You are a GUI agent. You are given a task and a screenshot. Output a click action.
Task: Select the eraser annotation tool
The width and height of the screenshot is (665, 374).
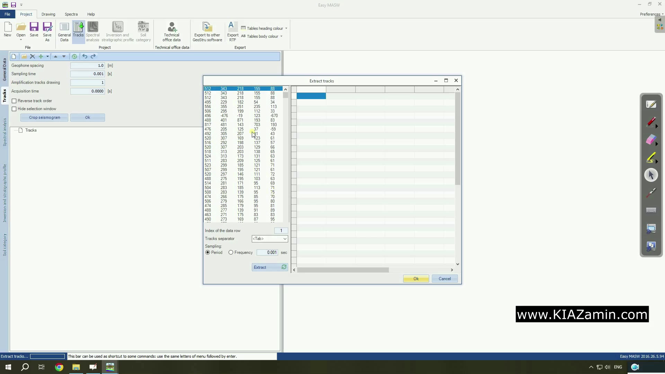(651, 140)
